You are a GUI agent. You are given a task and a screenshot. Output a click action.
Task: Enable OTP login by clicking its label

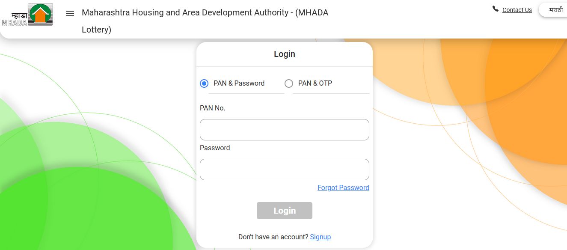pos(315,83)
